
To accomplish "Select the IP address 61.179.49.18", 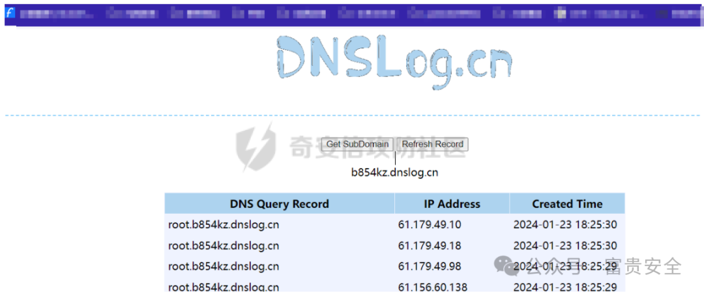I will coord(429,246).
